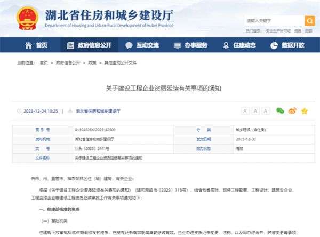Bookmark the page with the star icon

pyautogui.click(x=305, y=111)
